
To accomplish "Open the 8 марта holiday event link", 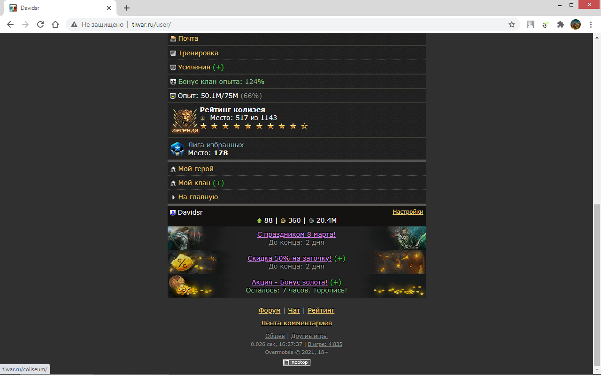I will 296,234.
